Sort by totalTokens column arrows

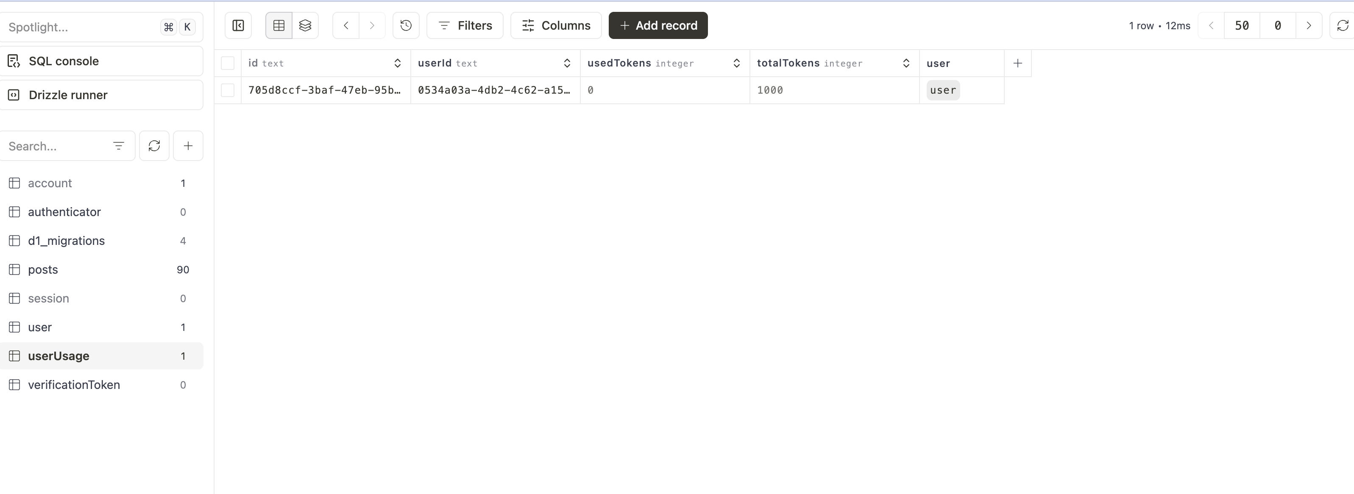pos(906,63)
